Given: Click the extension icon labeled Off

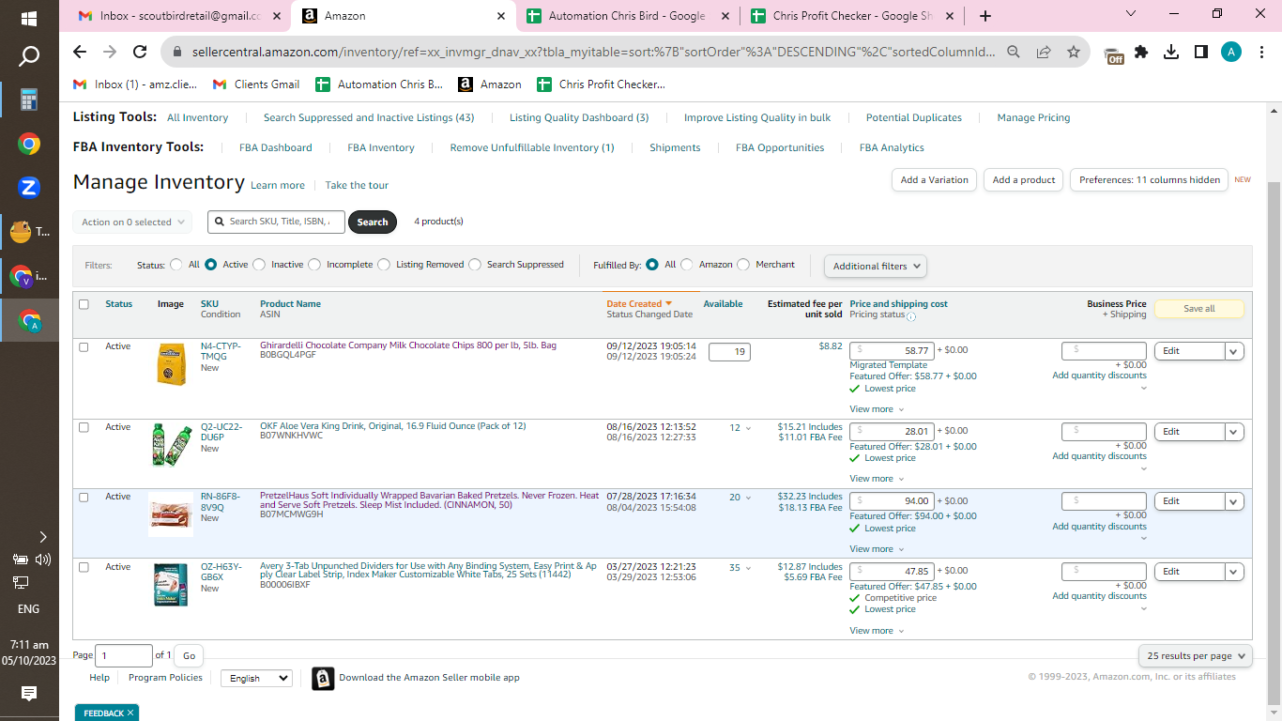Looking at the screenshot, I should pyautogui.click(x=1114, y=54).
